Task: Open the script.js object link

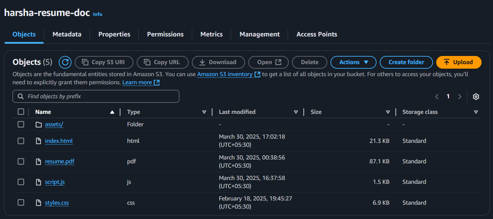Action: point(55,182)
